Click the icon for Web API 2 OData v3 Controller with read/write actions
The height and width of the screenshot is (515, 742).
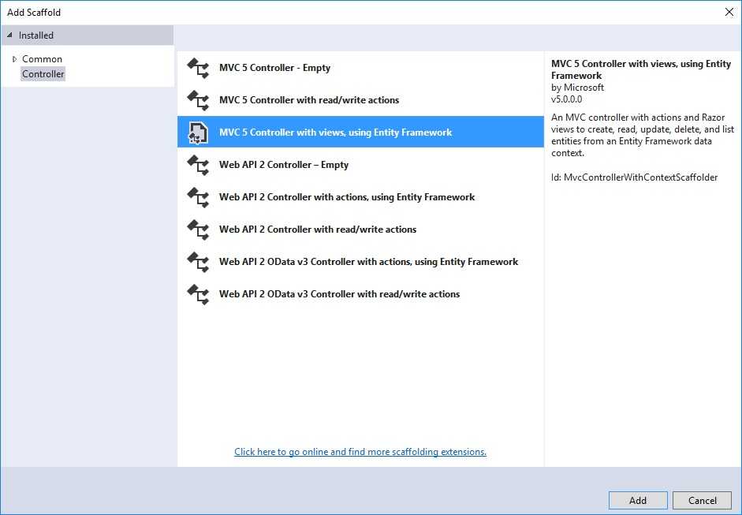point(198,294)
